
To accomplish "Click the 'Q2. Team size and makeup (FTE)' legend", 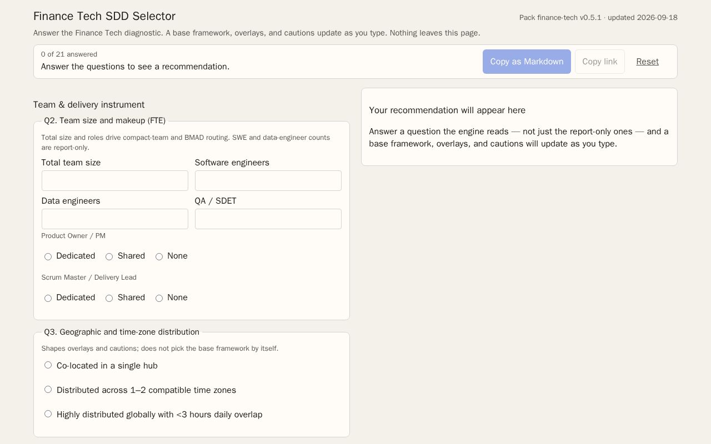I will (x=105, y=120).
